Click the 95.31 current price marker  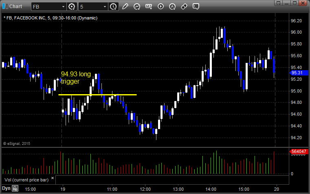(299, 73)
